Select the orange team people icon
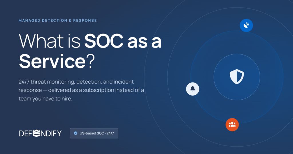293x154 pixels. click(232, 125)
